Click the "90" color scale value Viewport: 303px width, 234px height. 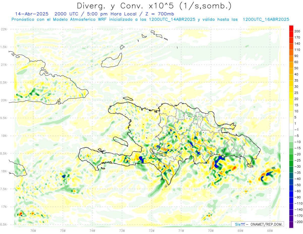click(296, 56)
